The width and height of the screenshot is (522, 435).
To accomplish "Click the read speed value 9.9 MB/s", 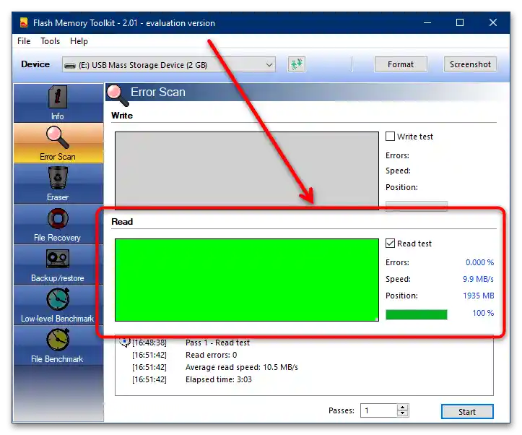I will tap(478, 279).
